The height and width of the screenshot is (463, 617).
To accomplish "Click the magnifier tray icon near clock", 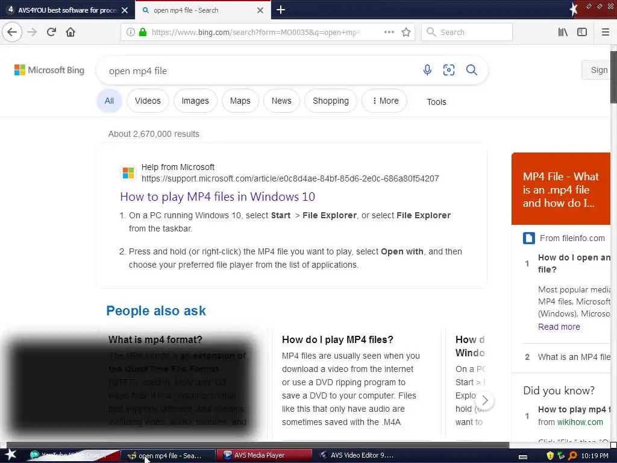I will (572, 456).
